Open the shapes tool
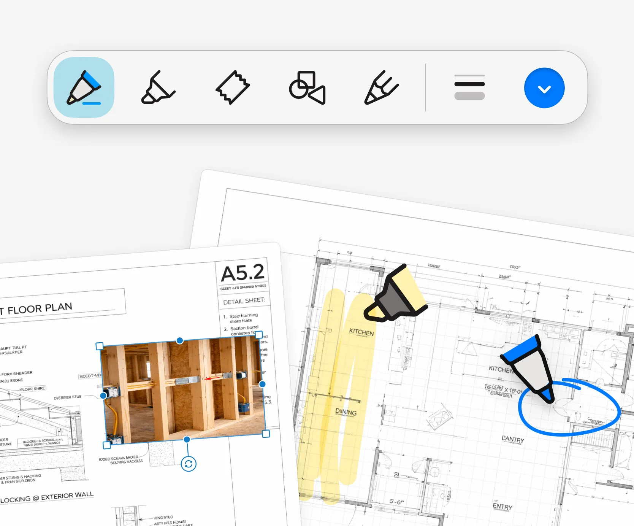Screen dimensions: 634x526 point(307,87)
